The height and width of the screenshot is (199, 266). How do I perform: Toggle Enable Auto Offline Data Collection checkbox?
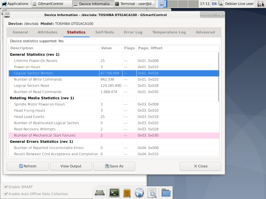pyautogui.click(x=6, y=194)
